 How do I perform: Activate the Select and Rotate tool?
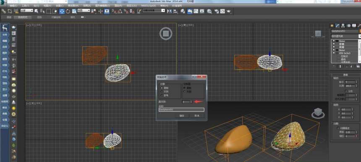pos(68,11)
